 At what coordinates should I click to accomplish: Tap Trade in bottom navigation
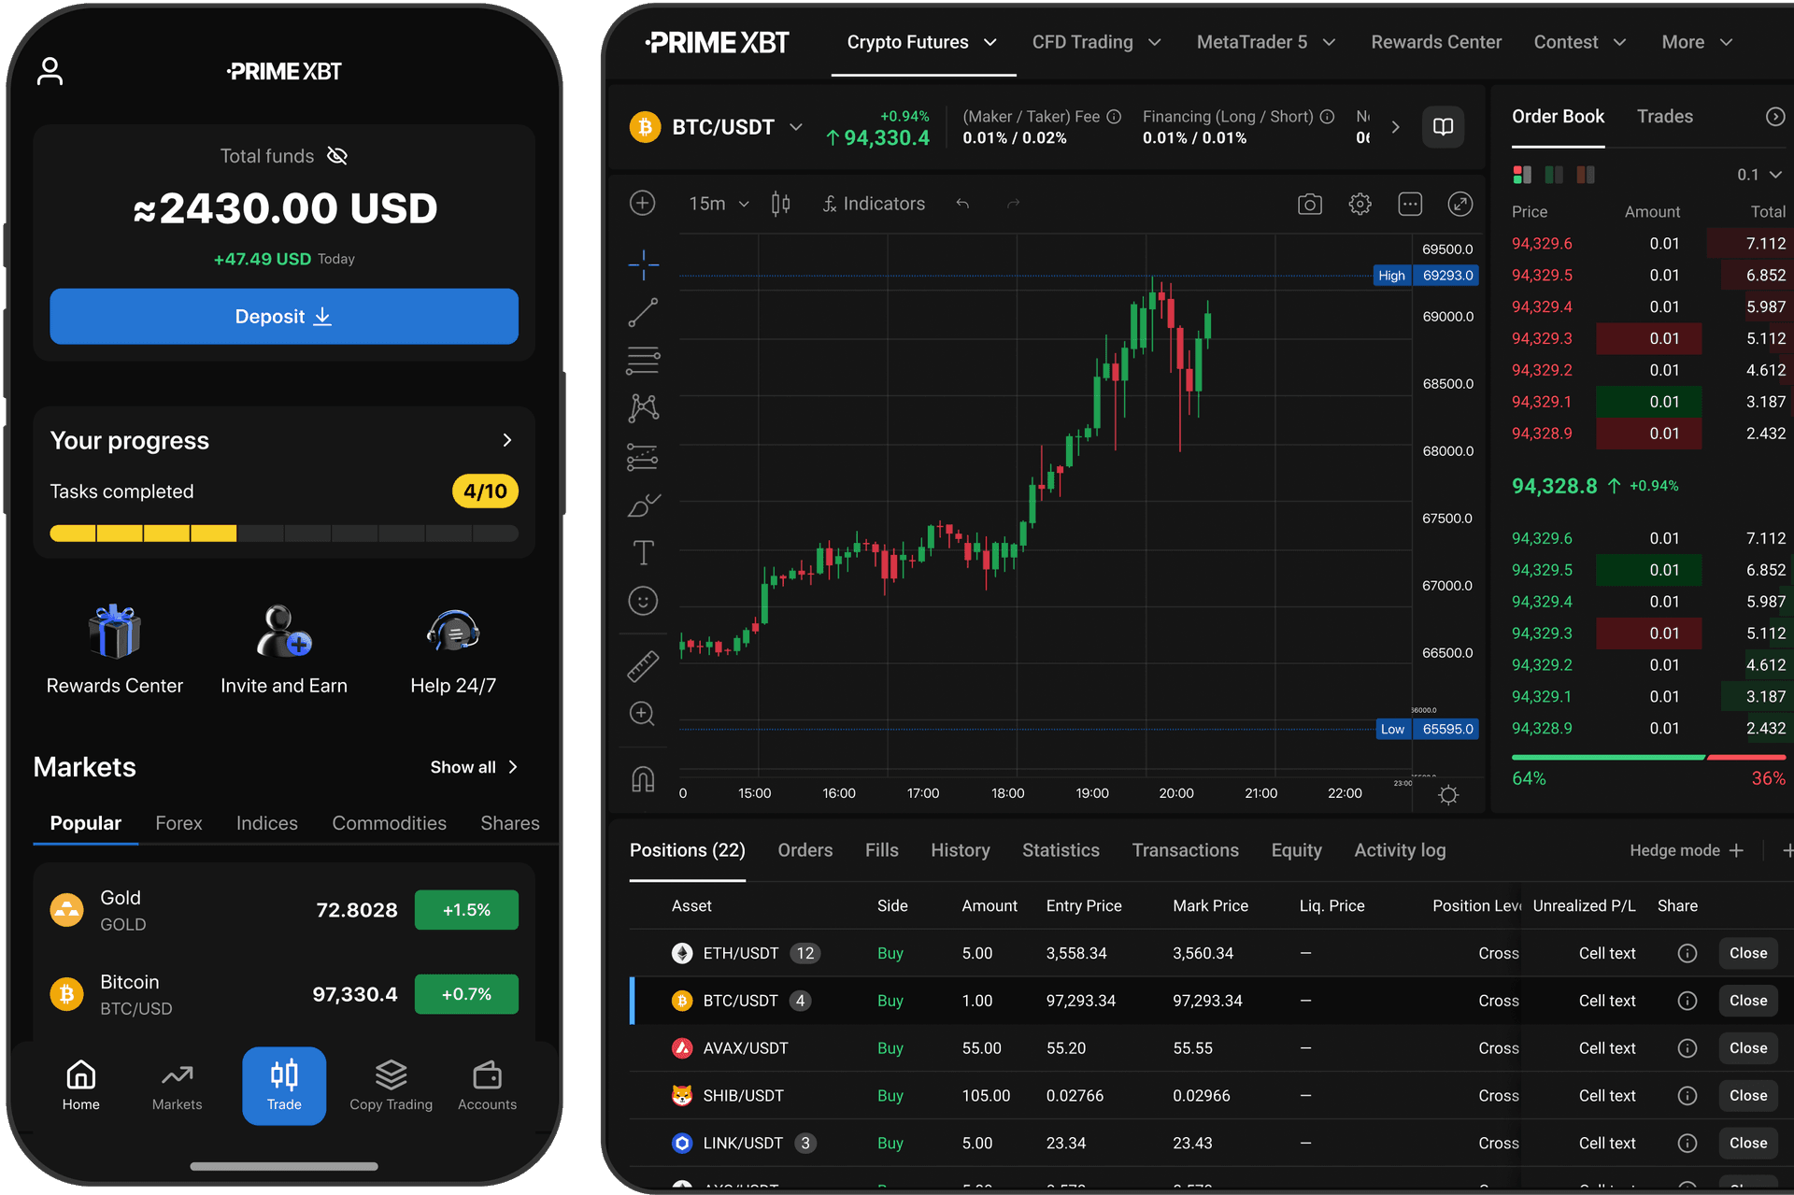(284, 1086)
